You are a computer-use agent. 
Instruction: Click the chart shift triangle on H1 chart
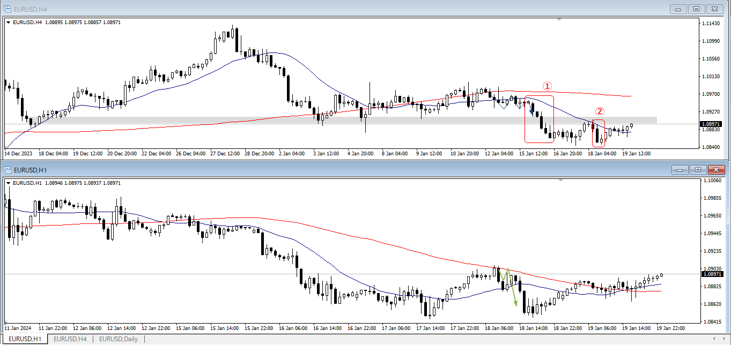559,181
